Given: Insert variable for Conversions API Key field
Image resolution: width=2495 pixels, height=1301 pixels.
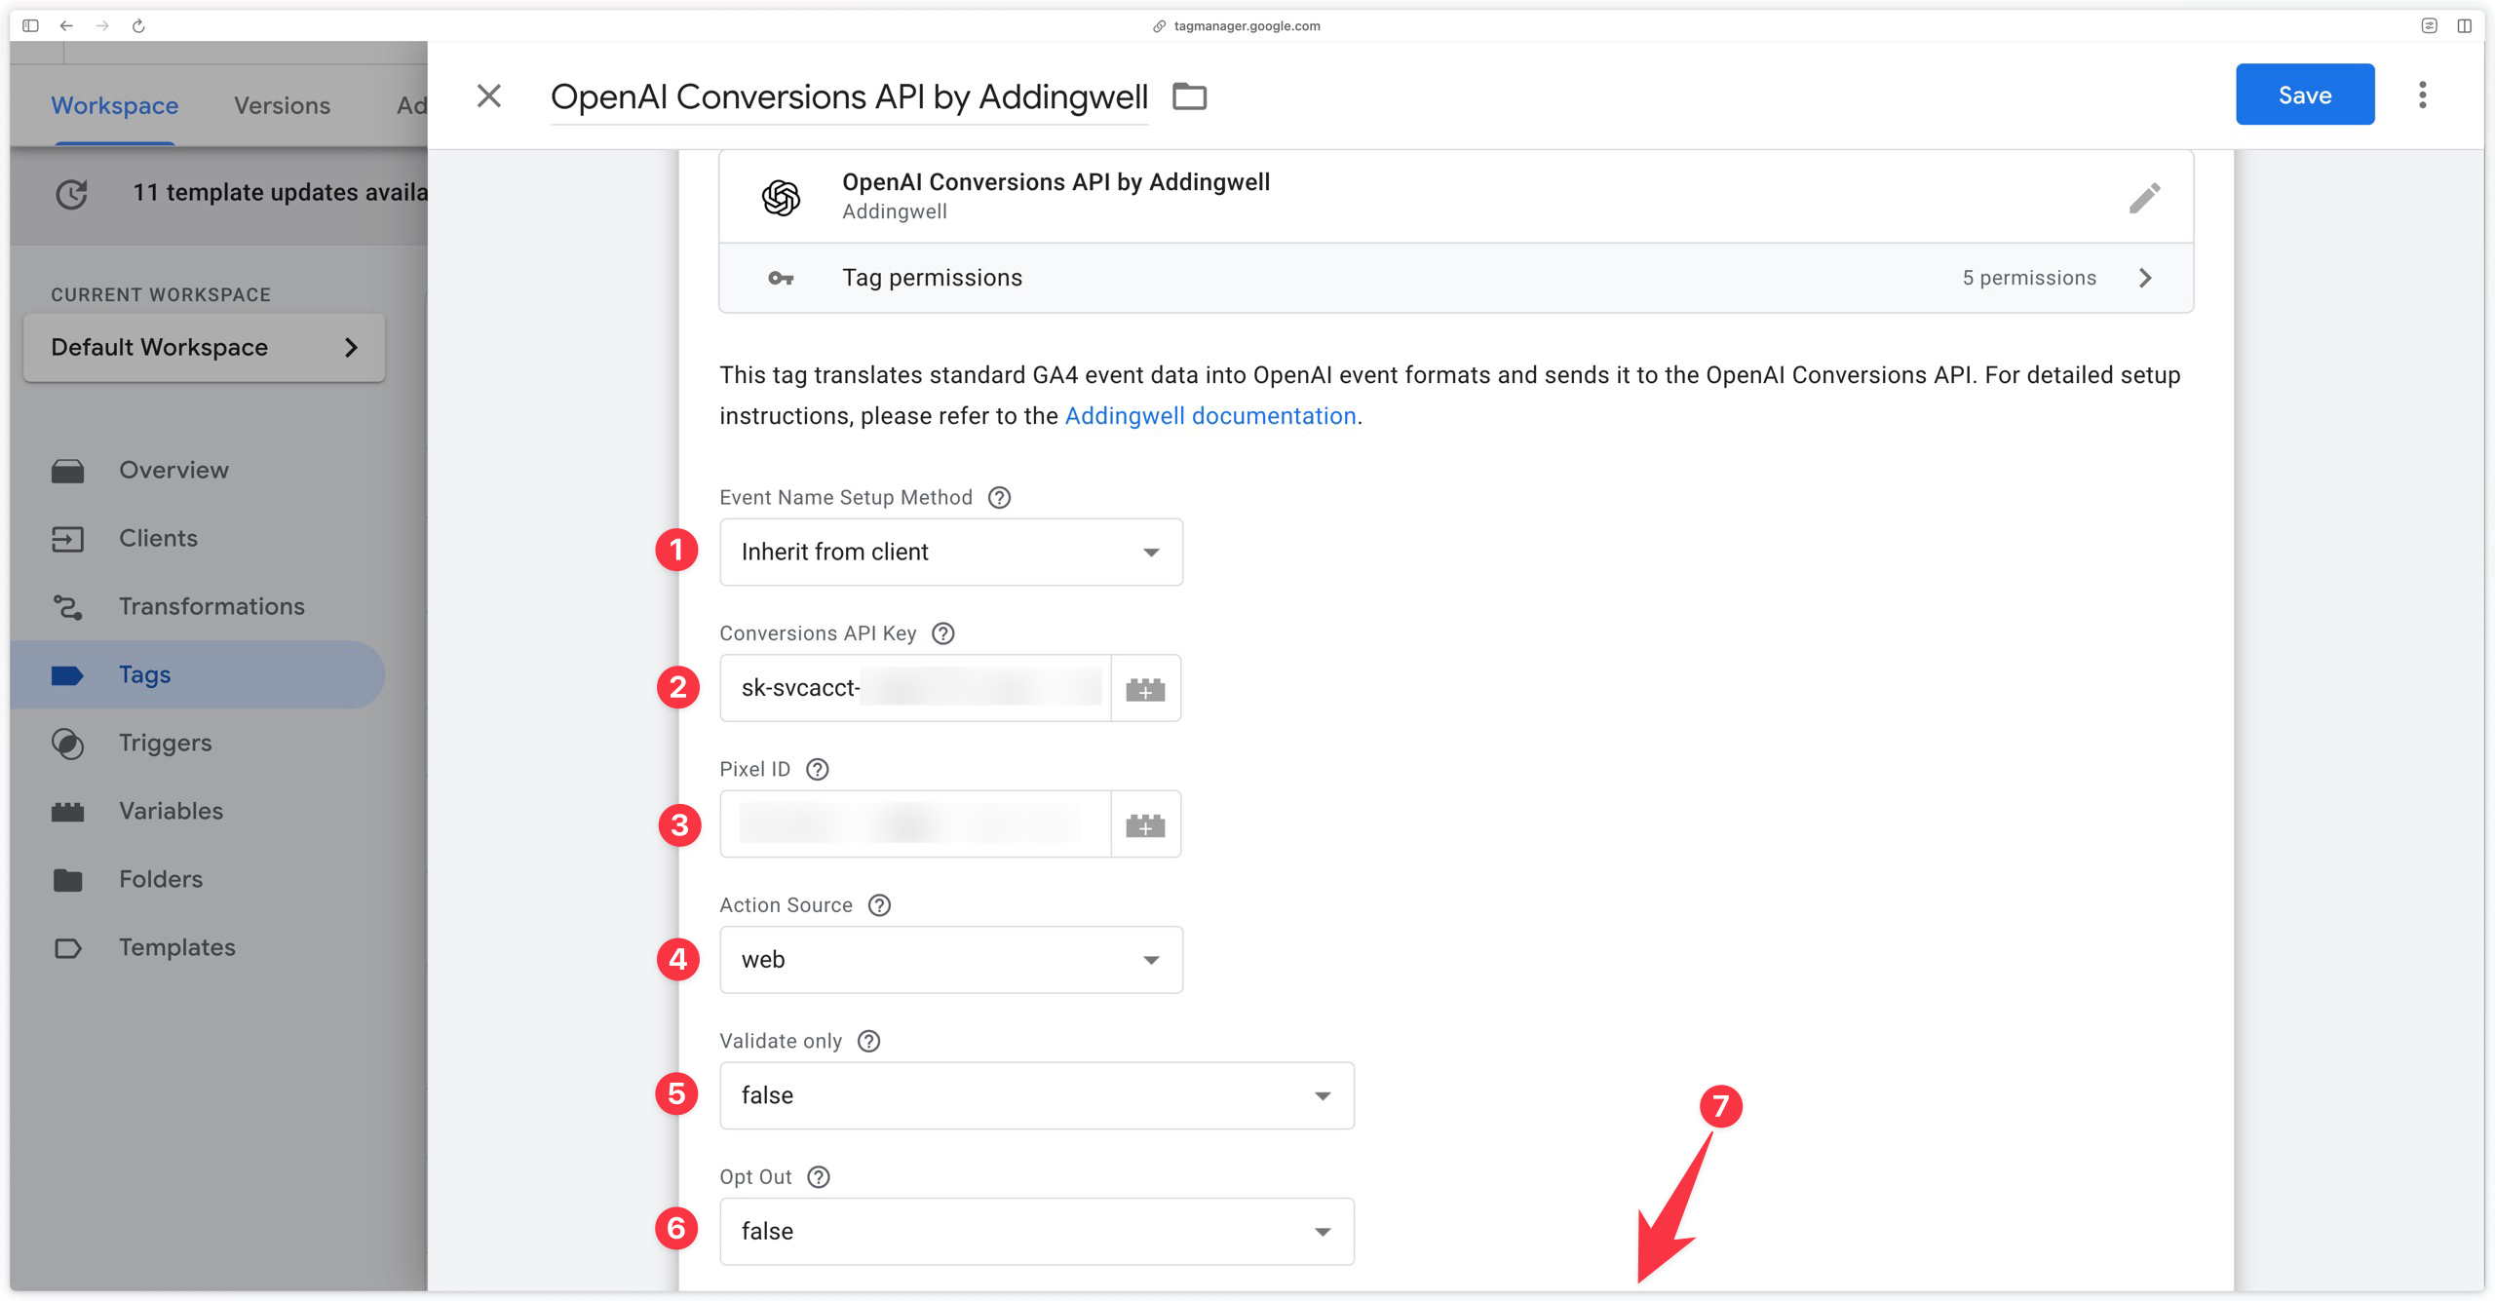Looking at the screenshot, I should point(1145,689).
